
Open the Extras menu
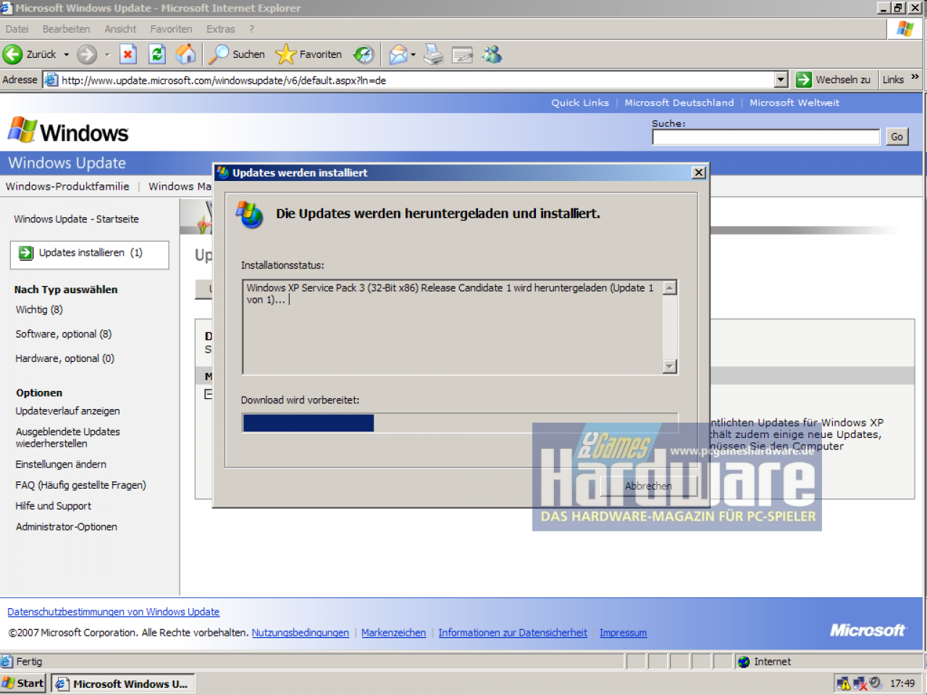coord(221,29)
